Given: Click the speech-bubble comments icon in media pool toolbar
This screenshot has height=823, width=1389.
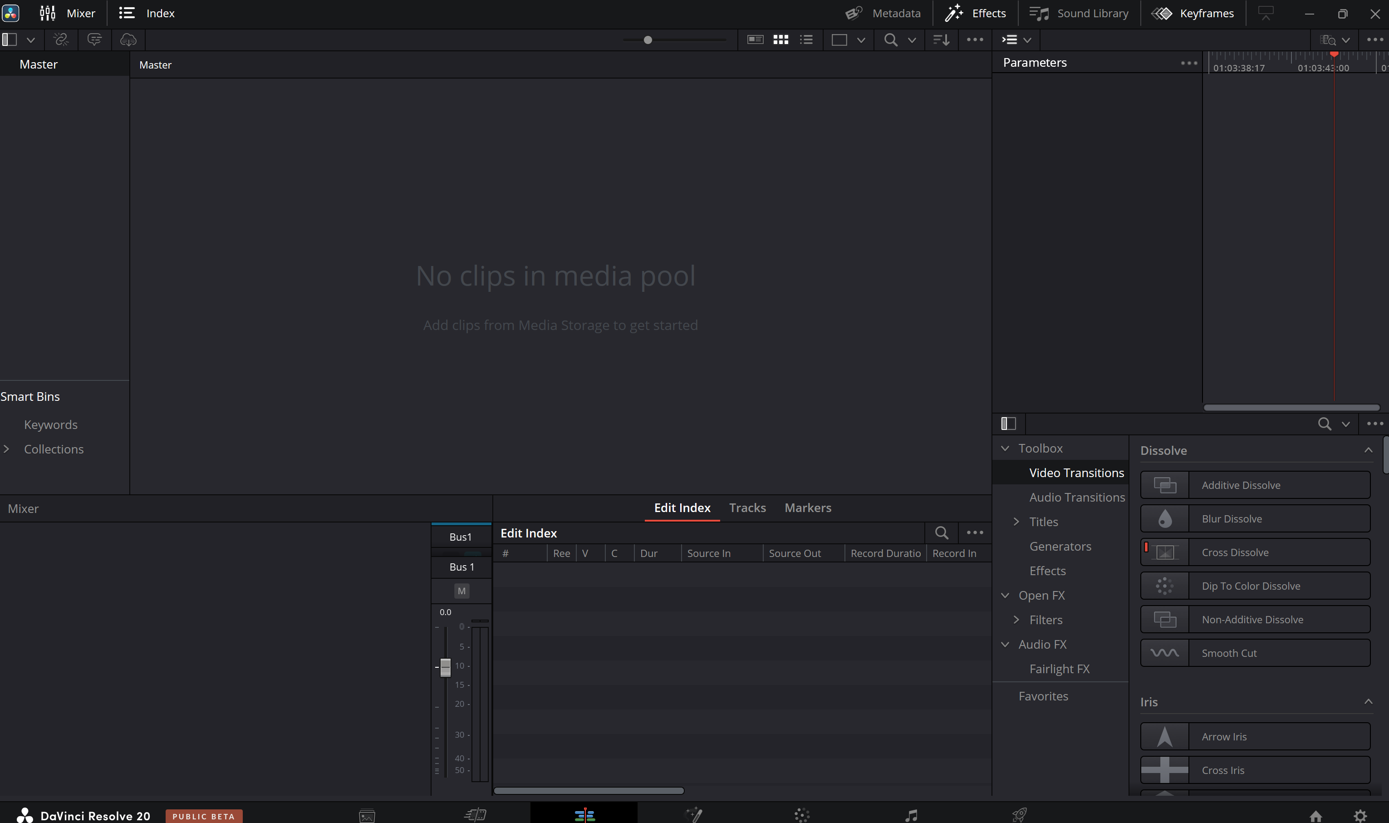Looking at the screenshot, I should (x=94, y=39).
